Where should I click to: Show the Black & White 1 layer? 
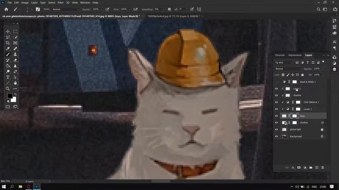coord(276,82)
